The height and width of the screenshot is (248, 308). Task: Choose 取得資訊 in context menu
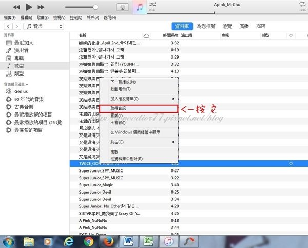point(139,108)
